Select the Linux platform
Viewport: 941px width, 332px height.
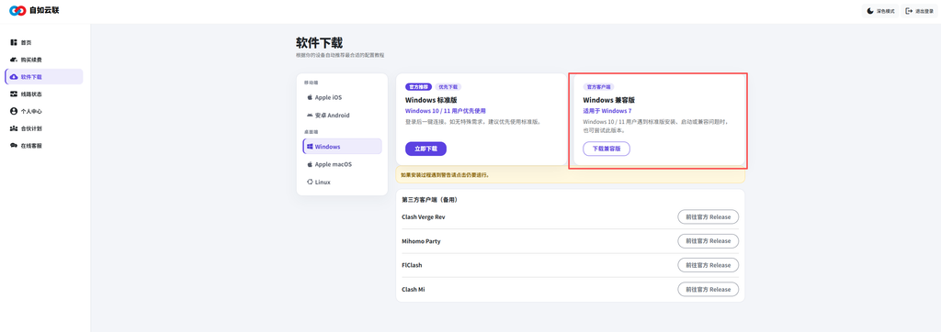(x=342, y=182)
